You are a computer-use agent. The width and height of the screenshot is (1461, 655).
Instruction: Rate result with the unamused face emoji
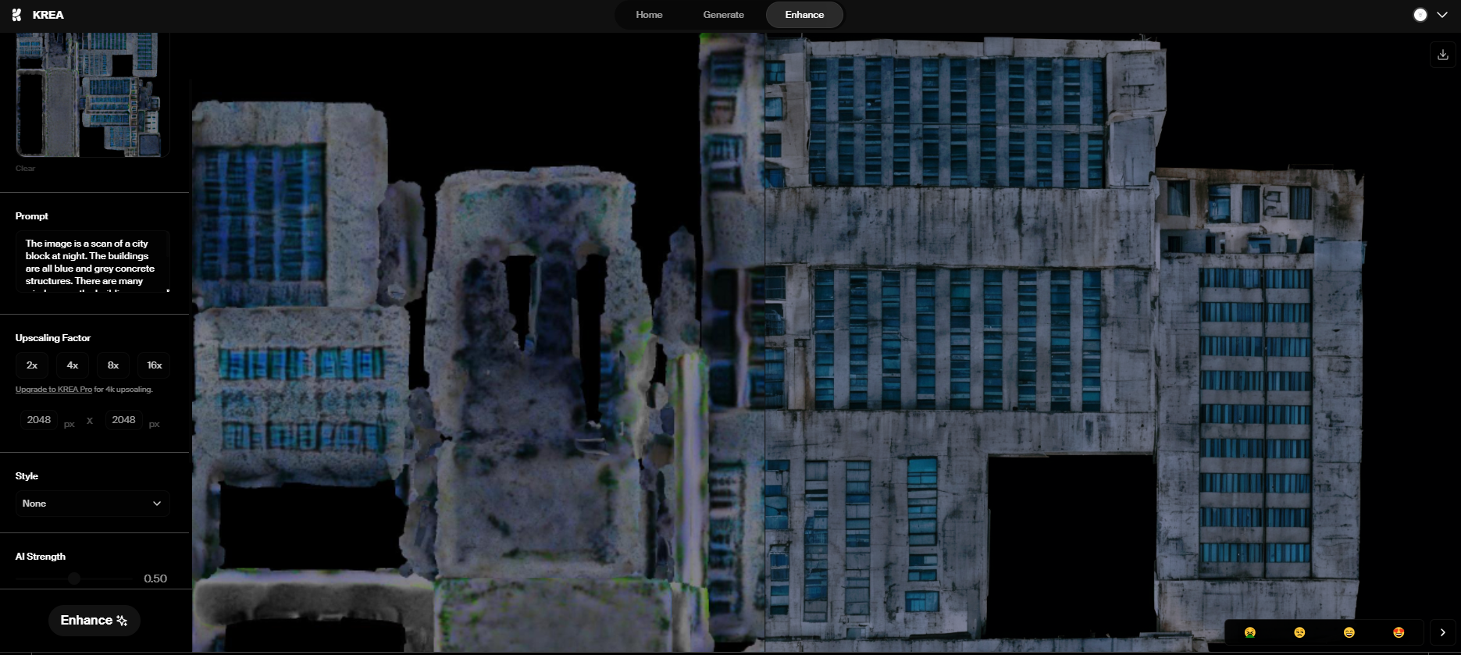tap(1299, 632)
